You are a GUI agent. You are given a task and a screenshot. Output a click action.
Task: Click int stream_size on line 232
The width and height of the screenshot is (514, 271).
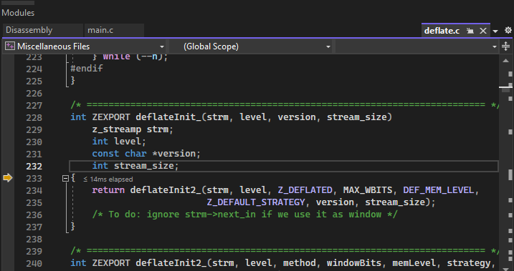tap(135, 166)
